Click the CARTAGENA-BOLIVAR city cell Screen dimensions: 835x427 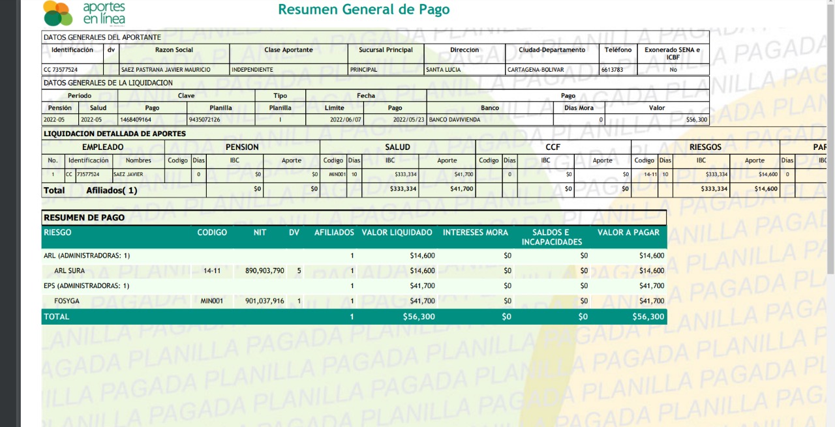click(536, 70)
